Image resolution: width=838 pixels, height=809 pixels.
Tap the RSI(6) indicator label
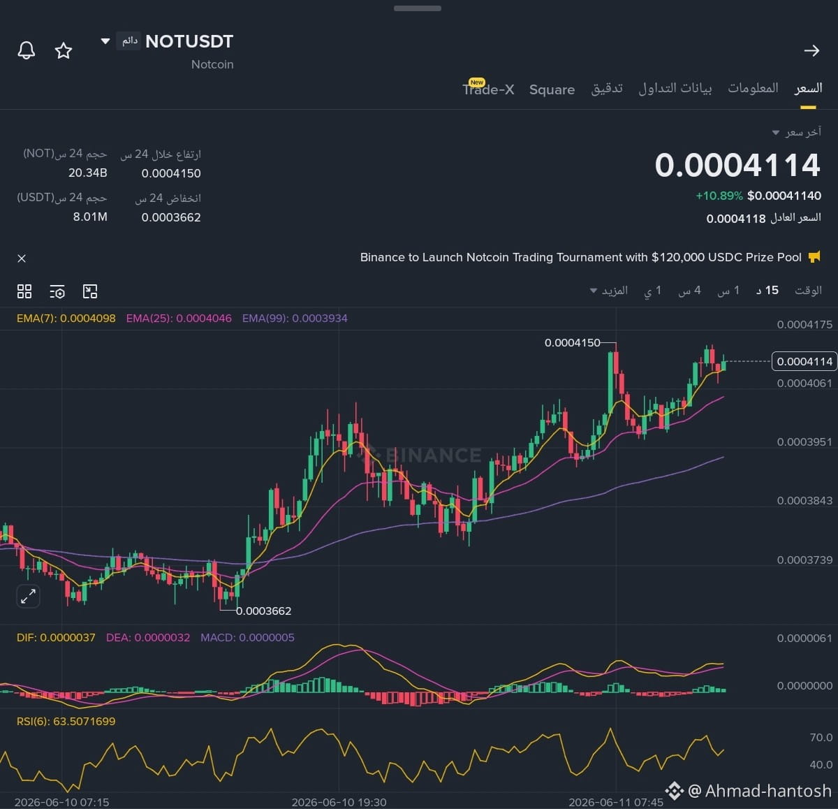pyautogui.click(x=66, y=721)
